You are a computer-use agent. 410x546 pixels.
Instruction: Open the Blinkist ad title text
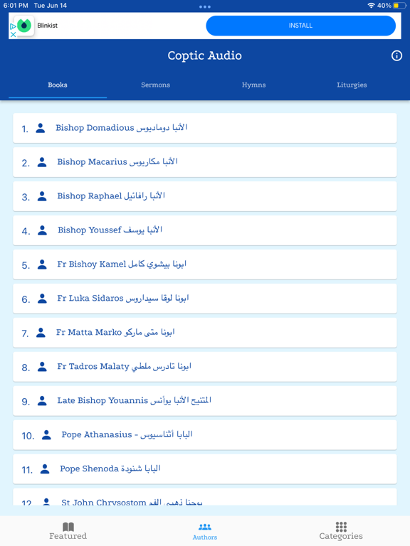[x=48, y=26]
